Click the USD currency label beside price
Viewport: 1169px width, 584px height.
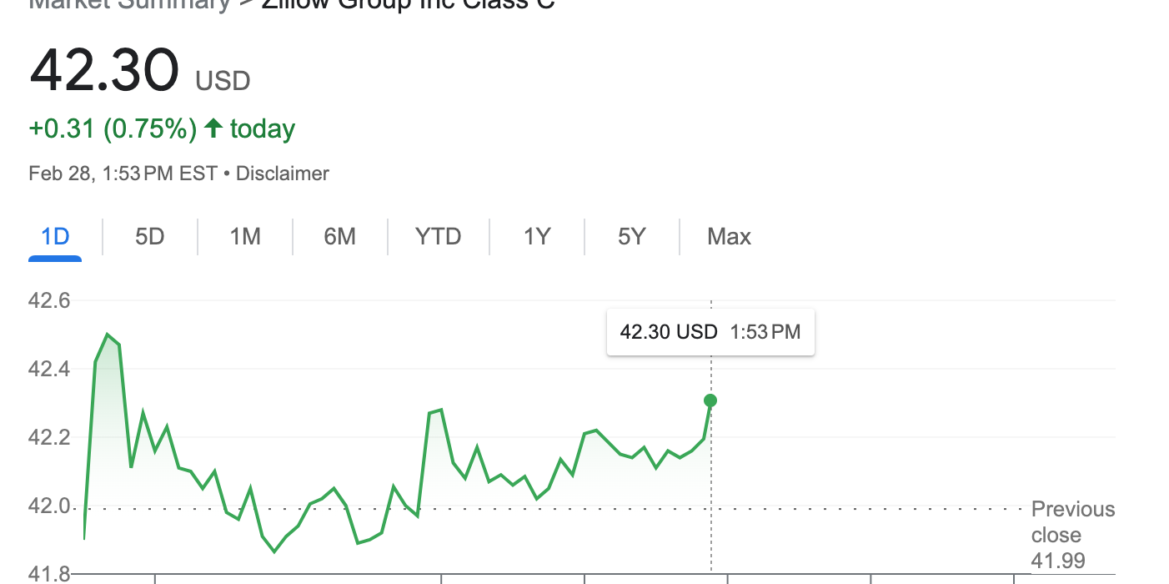click(223, 81)
